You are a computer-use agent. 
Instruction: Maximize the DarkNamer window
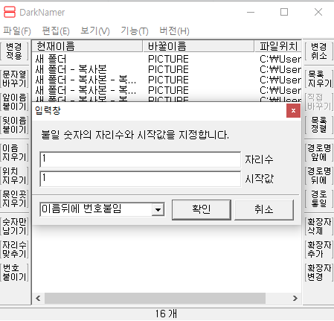point(284,12)
